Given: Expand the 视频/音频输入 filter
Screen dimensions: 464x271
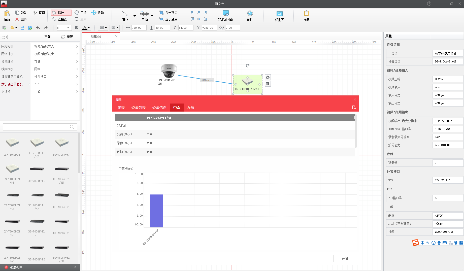Looking at the screenshot, I should tap(56, 46).
